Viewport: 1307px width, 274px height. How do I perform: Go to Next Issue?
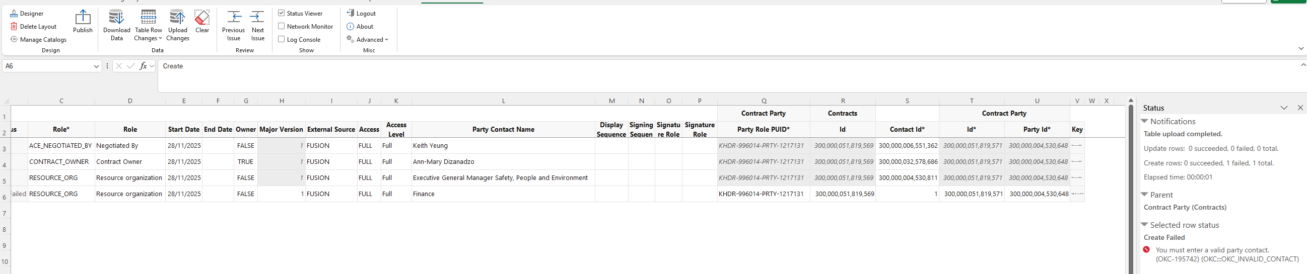(258, 25)
